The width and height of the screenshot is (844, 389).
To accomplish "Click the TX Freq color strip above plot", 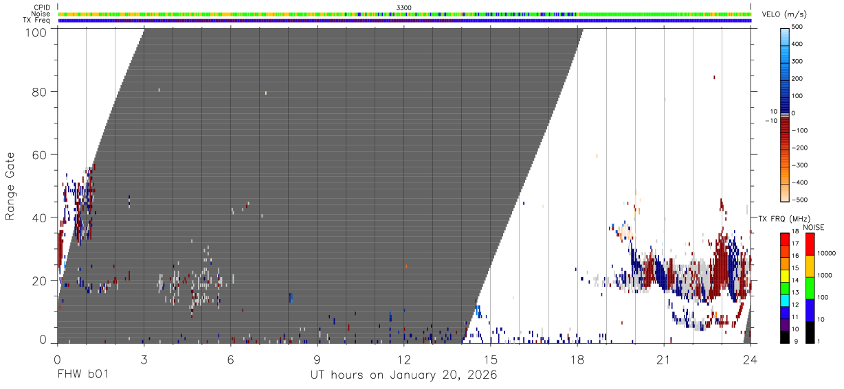I will tap(404, 21).
